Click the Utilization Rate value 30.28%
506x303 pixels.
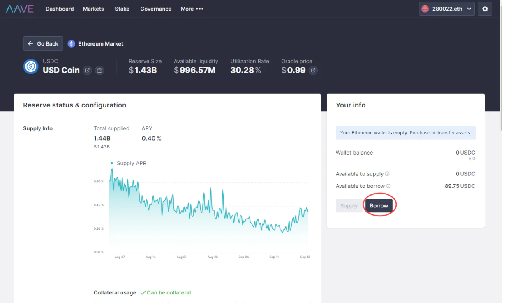246,70
